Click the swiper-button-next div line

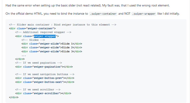[45, 82]
